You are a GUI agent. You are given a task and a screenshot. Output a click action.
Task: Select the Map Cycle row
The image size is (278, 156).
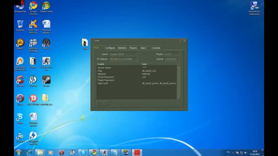coord(137,83)
